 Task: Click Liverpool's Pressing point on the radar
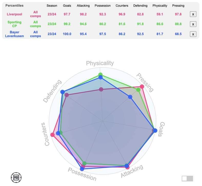[x=142, y=87]
